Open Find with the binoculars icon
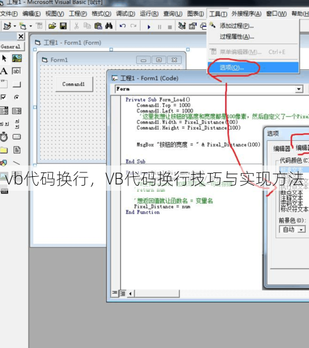Screen dimensions: 309x348 [x=109, y=26]
